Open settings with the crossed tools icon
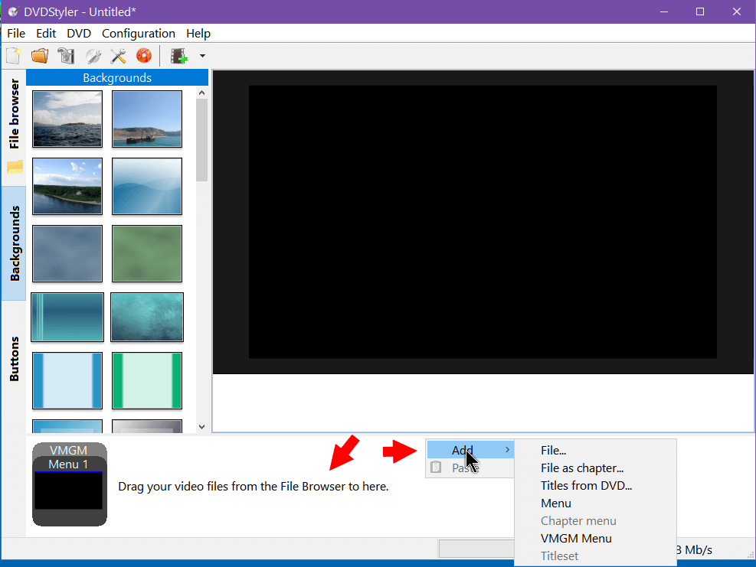The height and width of the screenshot is (567, 756). click(x=118, y=56)
